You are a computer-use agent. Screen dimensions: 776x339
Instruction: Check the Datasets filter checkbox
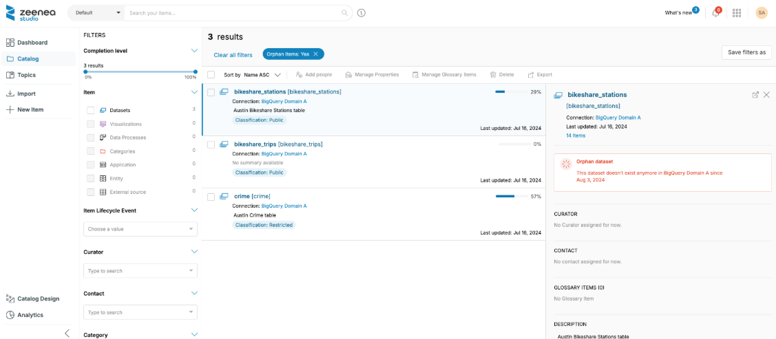(90, 110)
